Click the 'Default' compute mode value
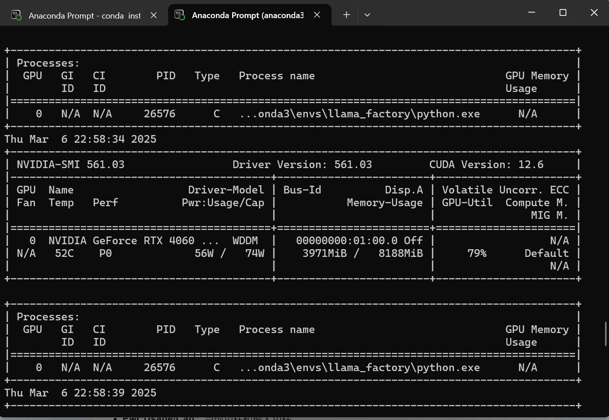 [x=547, y=253]
